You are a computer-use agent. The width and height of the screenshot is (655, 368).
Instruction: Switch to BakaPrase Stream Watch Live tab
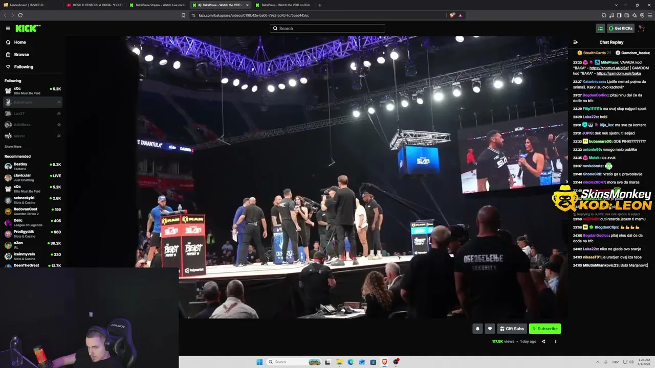(x=158, y=5)
